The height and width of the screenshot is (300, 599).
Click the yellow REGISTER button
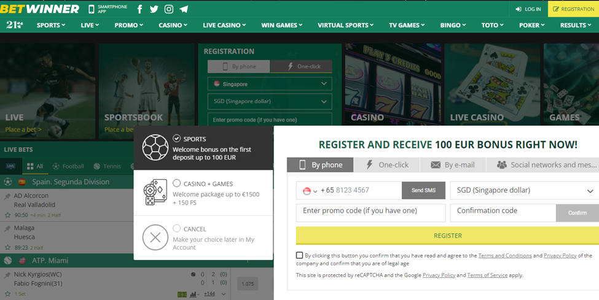447,236
